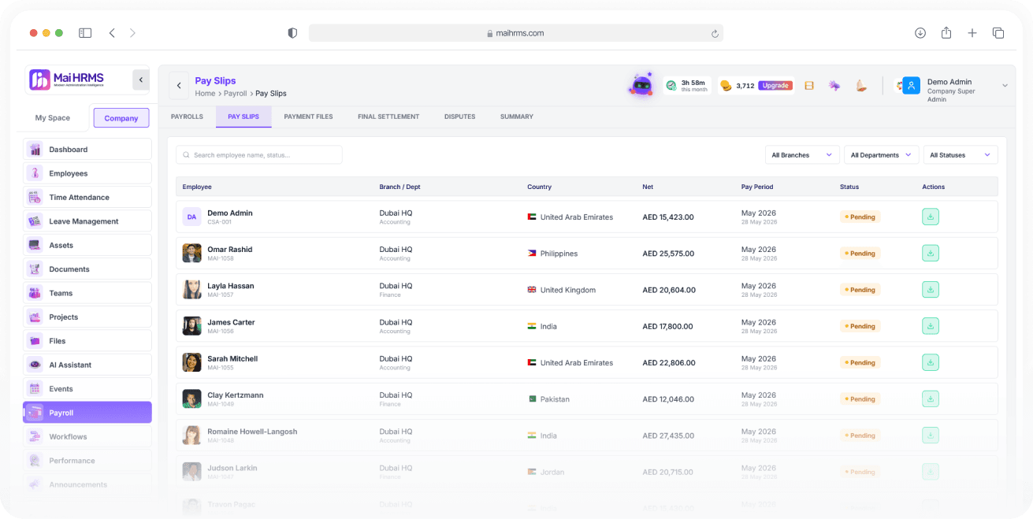This screenshot has width=1033, height=519.
Task: Click the employee search field
Action: coord(259,155)
